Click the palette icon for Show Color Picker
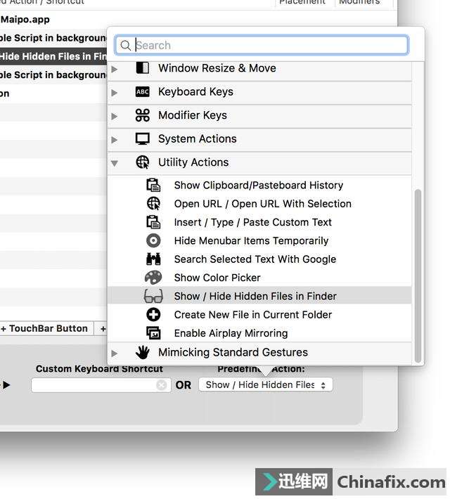Screen dimensions: 450x499 (x=153, y=278)
